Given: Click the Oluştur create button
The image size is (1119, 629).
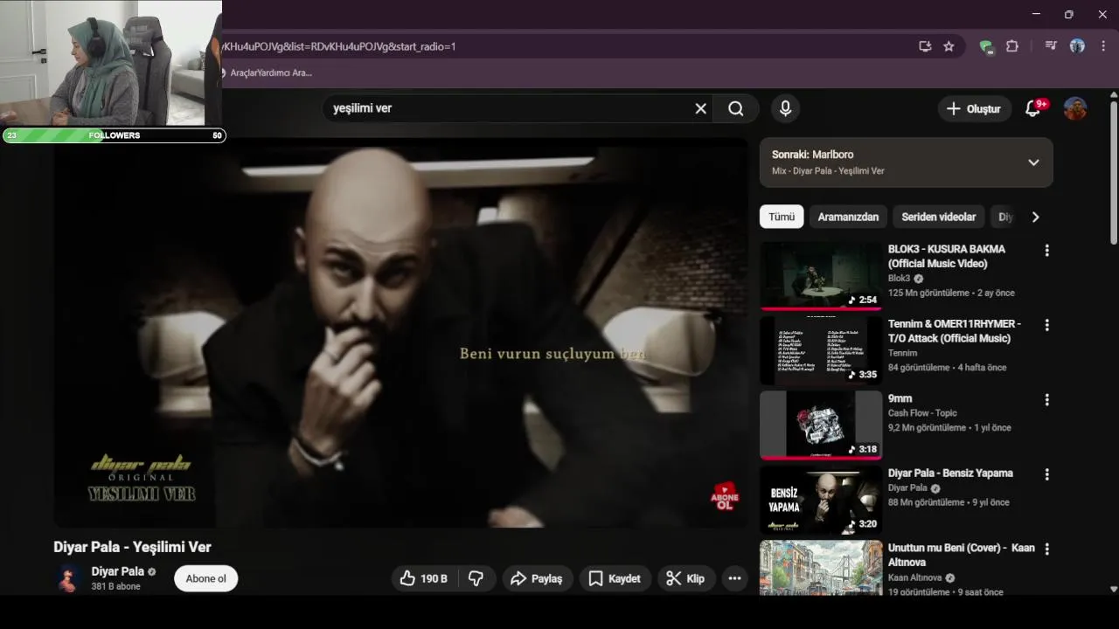Looking at the screenshot, I should [x=974, y=108].
